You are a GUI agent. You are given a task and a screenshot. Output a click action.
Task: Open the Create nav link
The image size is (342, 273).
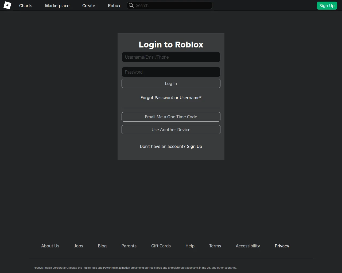89,6
